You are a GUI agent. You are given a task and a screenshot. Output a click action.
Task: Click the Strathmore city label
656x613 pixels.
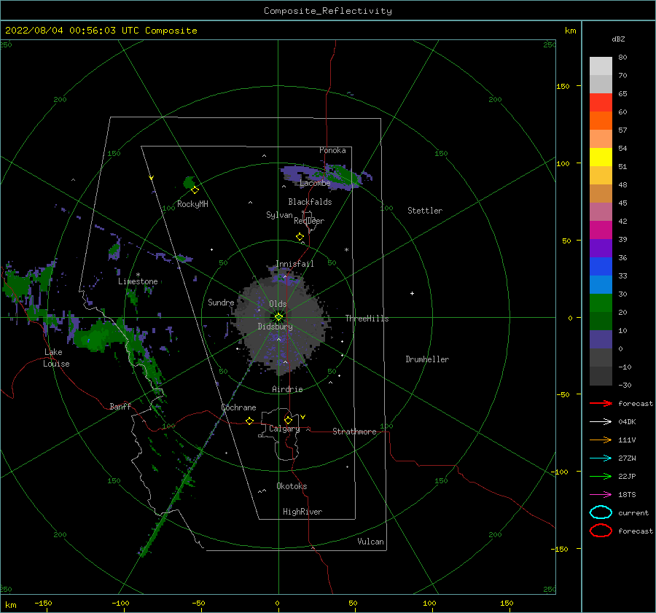pos(354,432)
